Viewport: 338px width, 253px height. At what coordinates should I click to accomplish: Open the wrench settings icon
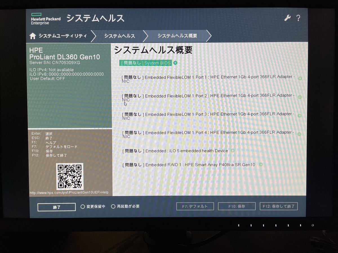pos(287,18)
